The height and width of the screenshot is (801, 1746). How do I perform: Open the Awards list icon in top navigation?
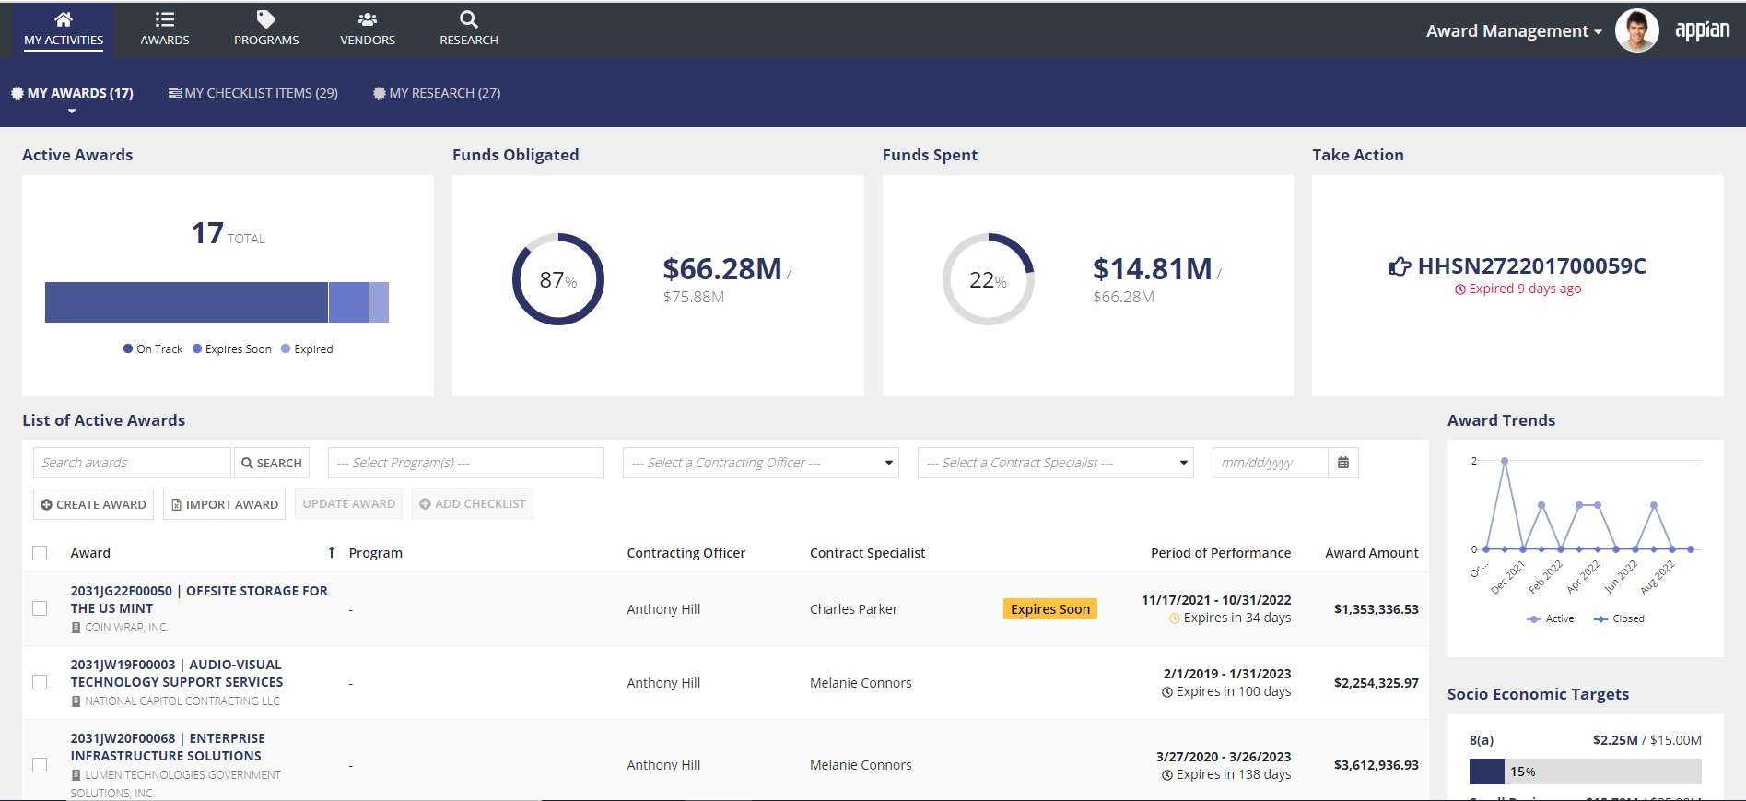click(x=165, y=19)
